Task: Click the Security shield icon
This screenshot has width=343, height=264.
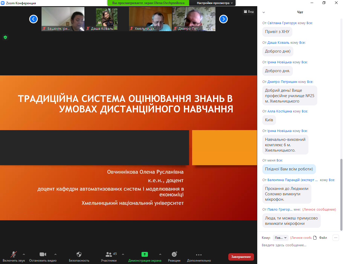Action: click(79, 254)
